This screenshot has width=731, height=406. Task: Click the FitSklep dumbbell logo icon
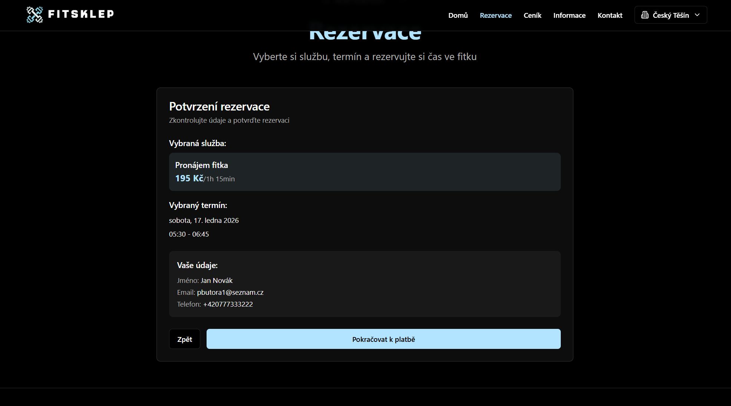click(x=34, y=15)
